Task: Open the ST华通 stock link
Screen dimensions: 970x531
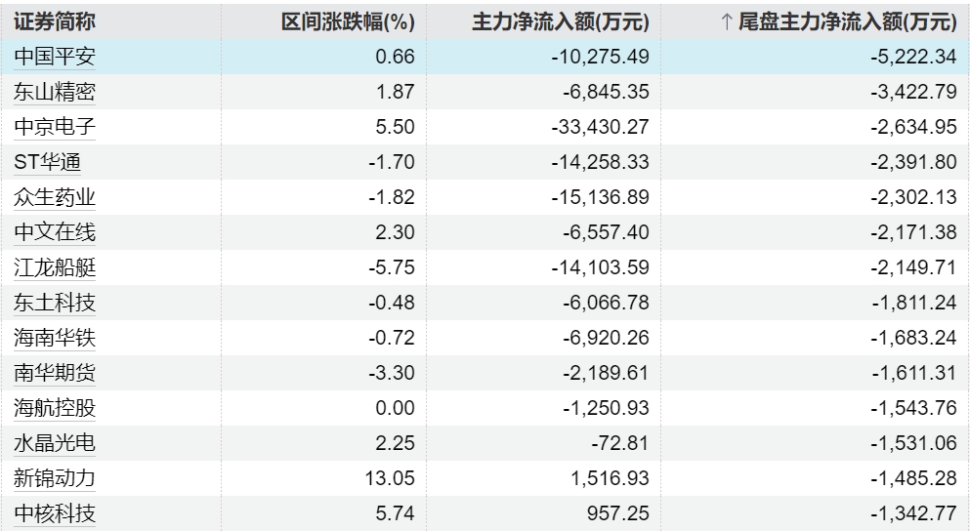Action: (x=48, y=162)
